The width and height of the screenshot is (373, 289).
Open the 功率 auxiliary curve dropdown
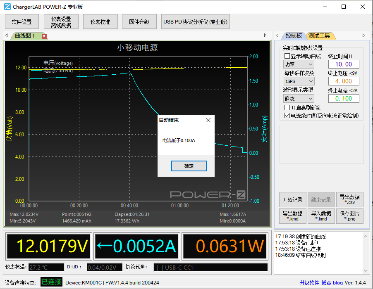(x=298, y=64)
